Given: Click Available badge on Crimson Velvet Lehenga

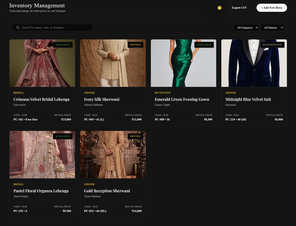Looking at the screenshot, I should click(x=63, y=45).
